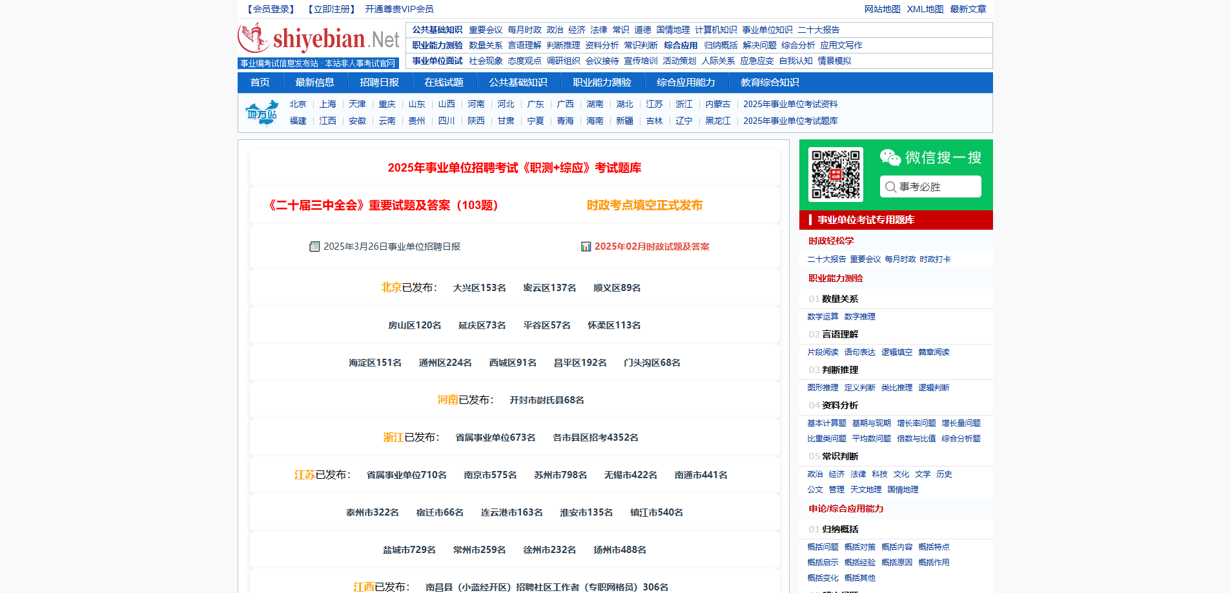
Task: Open the 首页 navigation menu item
Action: click(x=260, y=82)
